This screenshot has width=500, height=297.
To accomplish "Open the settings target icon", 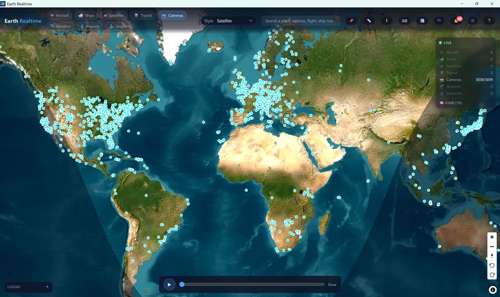I will click(x=473, y=21).
